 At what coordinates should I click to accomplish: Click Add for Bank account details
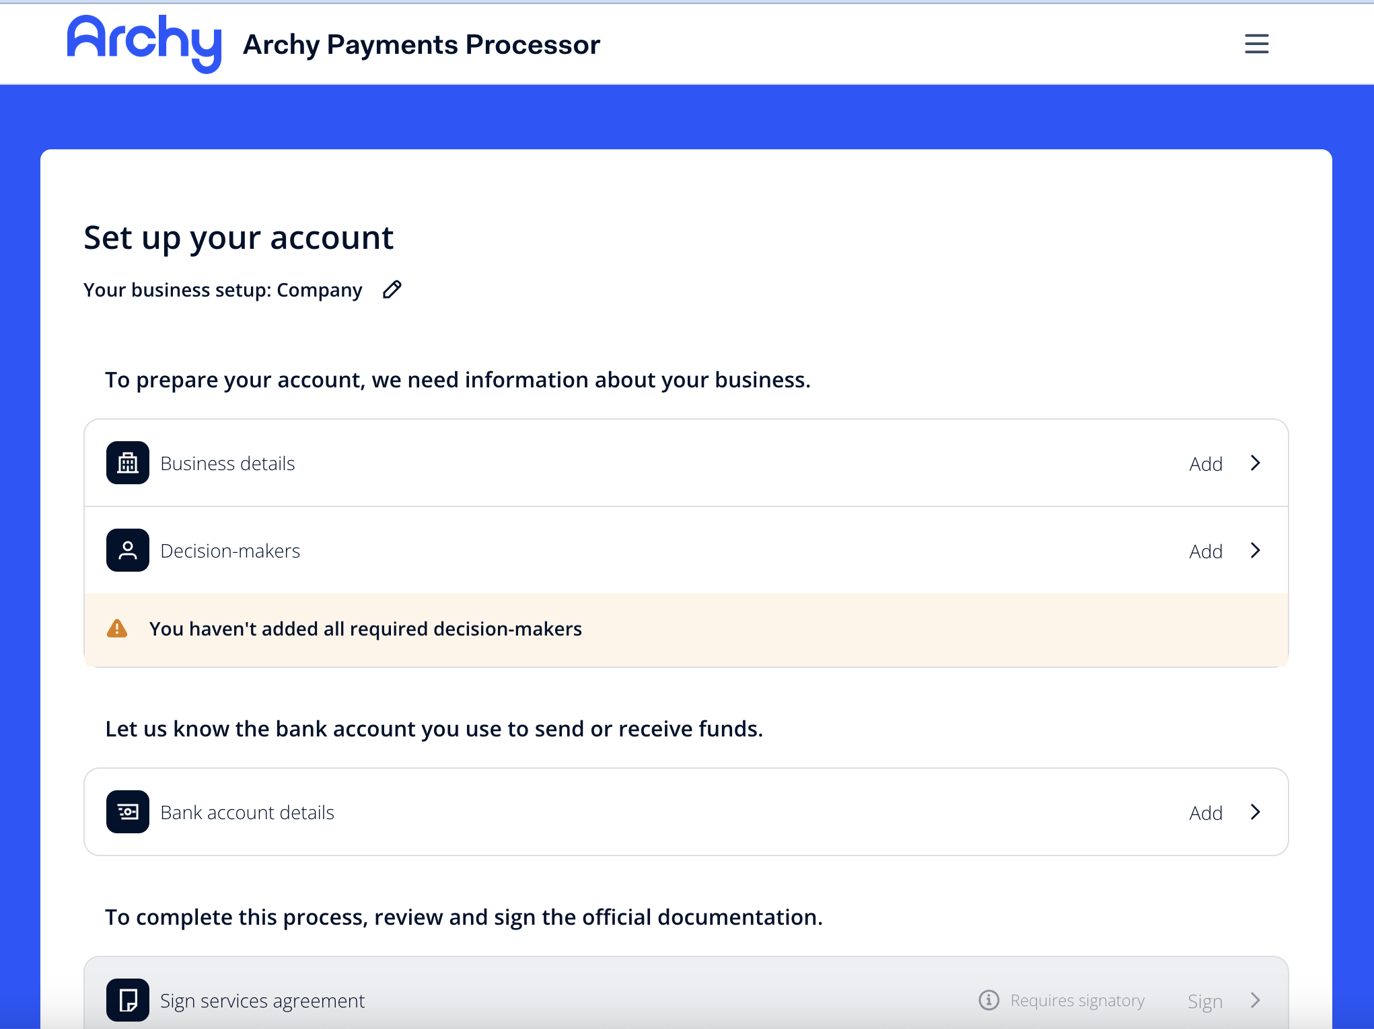[x=1206, y=813]
